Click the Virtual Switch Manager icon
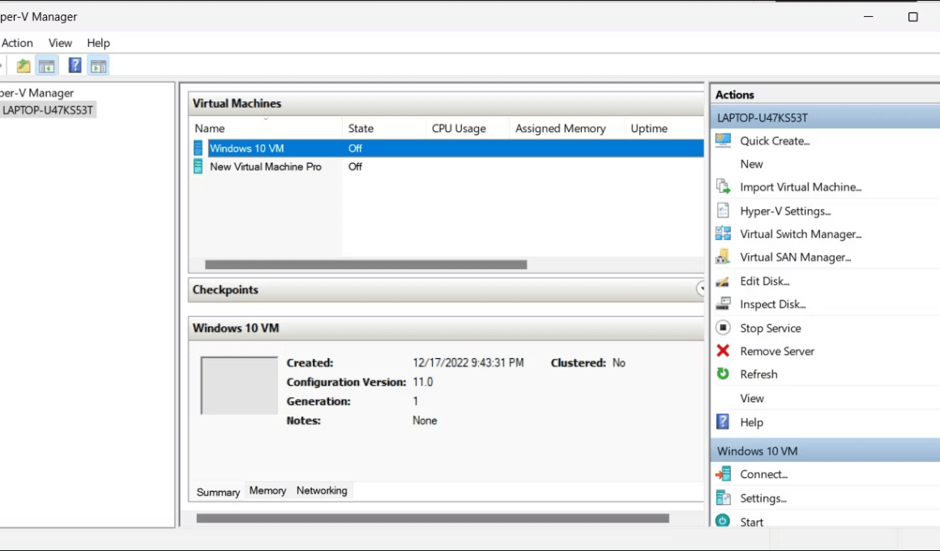The height and width of the screenshot is (551, 940). click(x=723, y=233)
